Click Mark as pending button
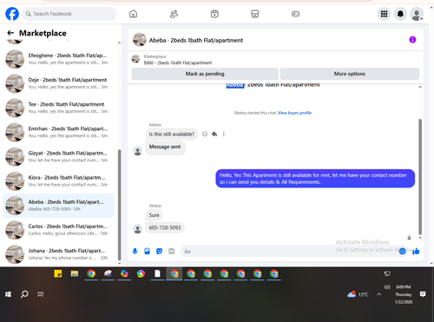The image size is (434, 322). pos(205,74)
